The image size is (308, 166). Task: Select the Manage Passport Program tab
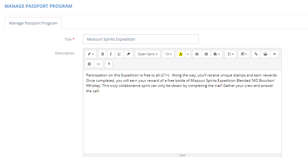point(33,23)
